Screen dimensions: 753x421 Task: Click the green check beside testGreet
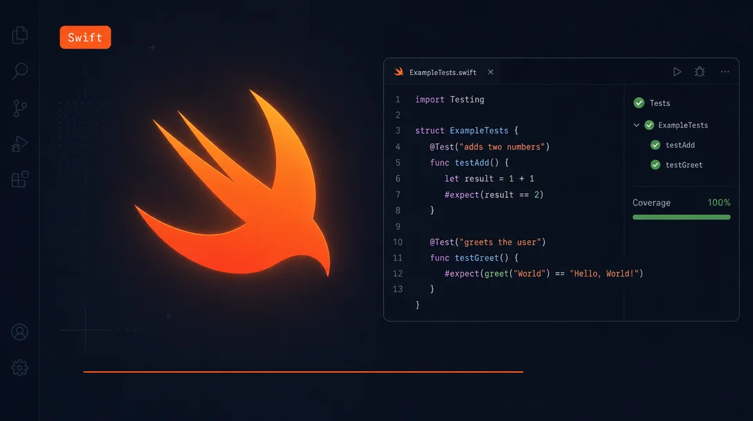655,165
